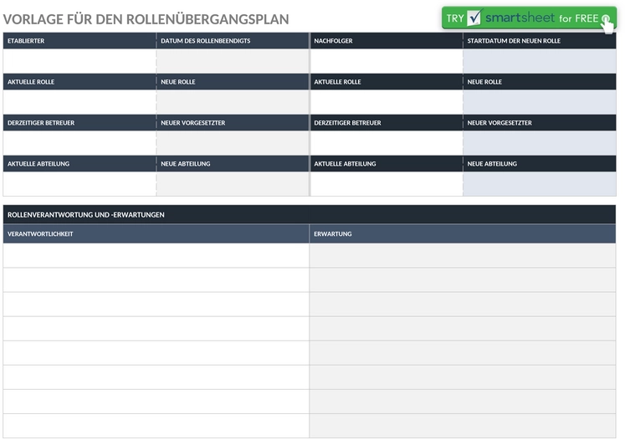
Task: Click the Smartsheet checkmark logo icon
Action: point(474,18)
